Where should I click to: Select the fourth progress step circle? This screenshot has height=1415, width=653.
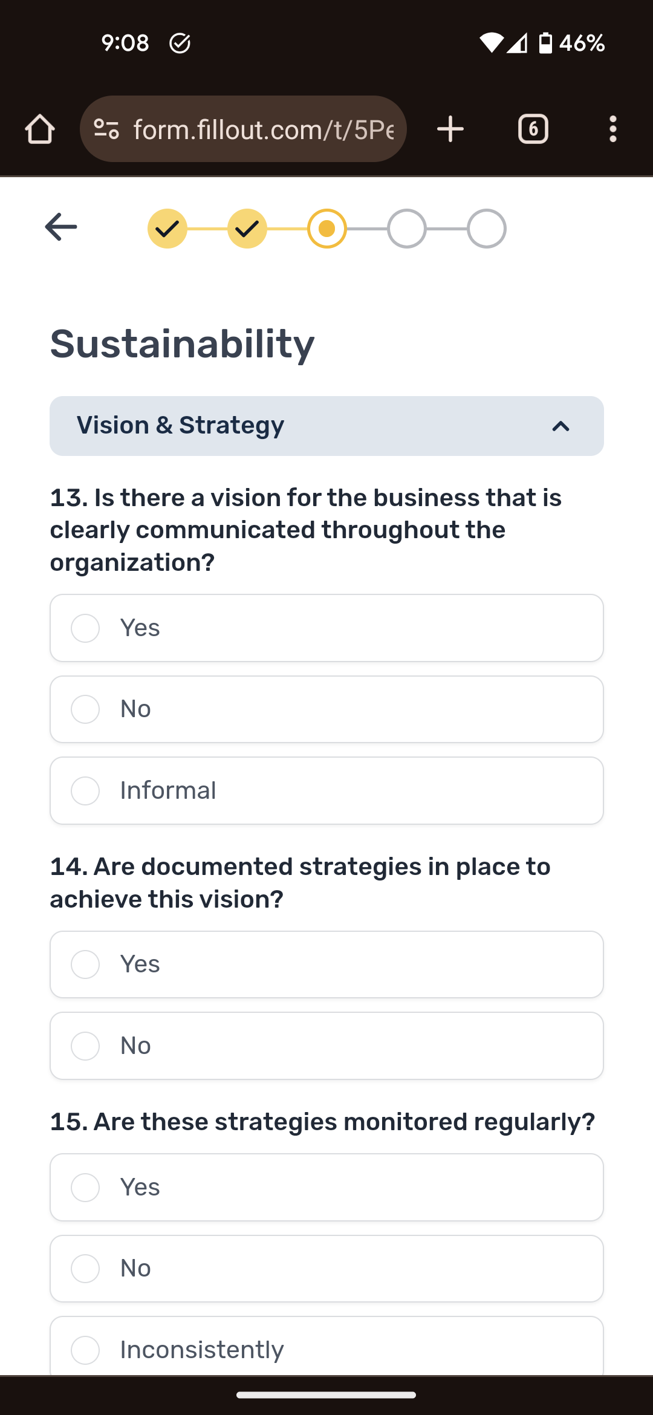[406, 229]
